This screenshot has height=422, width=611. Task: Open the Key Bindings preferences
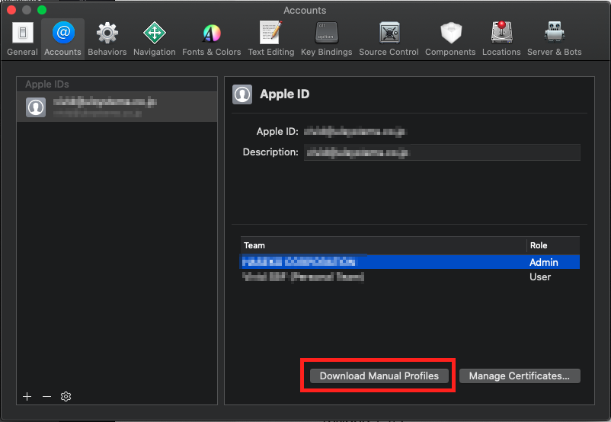click(x=327, y=39)
